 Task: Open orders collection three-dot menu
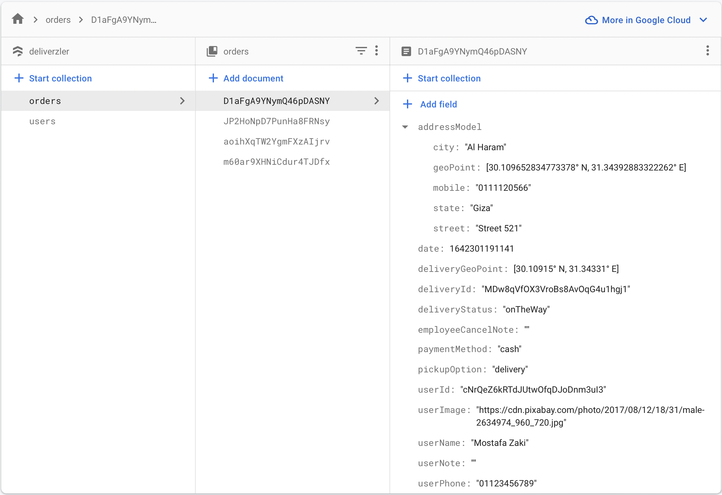pos(377,51)
